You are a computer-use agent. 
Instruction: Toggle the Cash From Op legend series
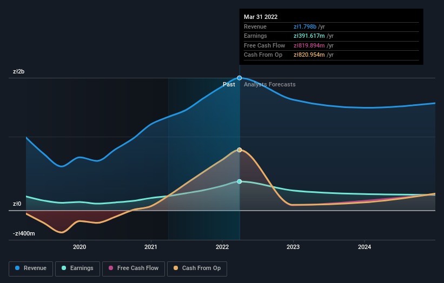[x=197, y=268]
